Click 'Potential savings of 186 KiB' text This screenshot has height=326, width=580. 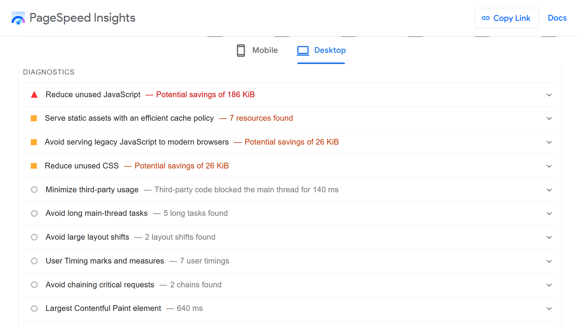point(205,95)
